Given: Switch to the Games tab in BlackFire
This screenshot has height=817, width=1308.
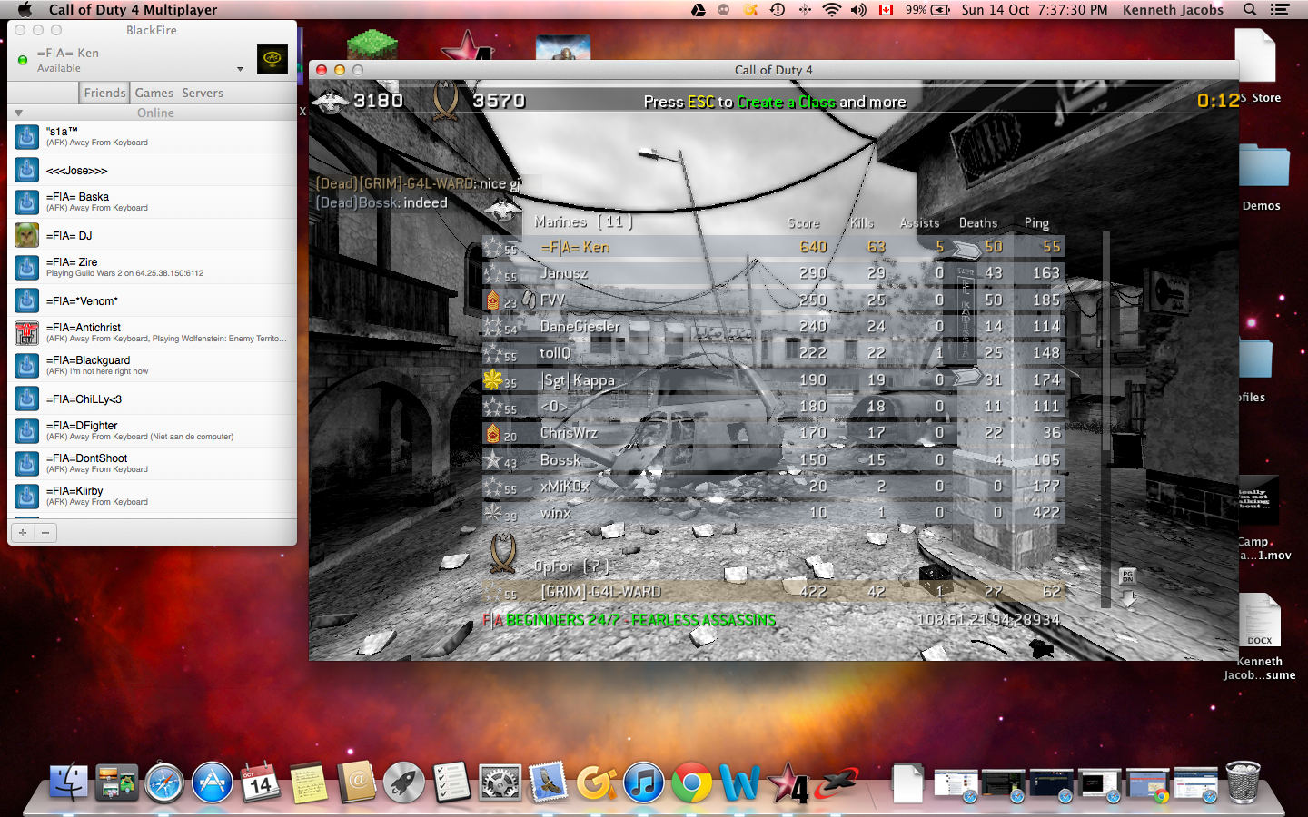Looking at the screenshot, I should [x=154, y=93].
